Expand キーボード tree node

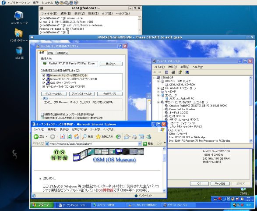[x=158, y=92]
